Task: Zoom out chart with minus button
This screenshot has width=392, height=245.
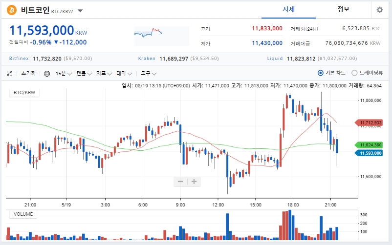Action: pos(180,182)
